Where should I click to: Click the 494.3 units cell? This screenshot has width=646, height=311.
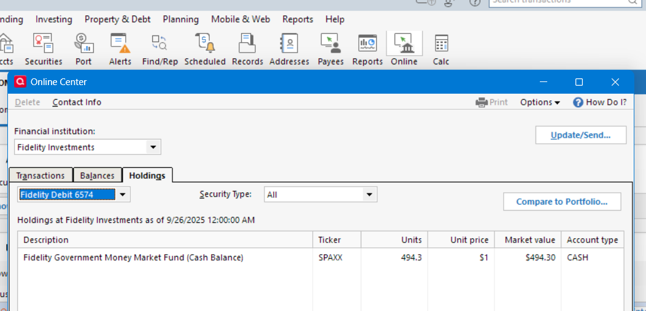411,258
